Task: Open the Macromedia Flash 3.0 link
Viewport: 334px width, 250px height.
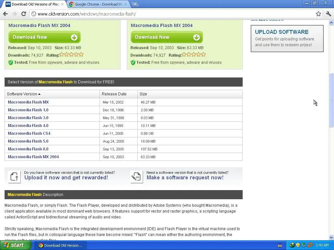Action: point(28,118)
